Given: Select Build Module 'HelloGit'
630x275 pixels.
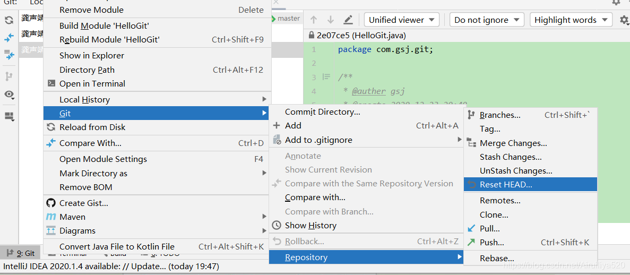Looking at the screenshot, I should click(157, 25).
